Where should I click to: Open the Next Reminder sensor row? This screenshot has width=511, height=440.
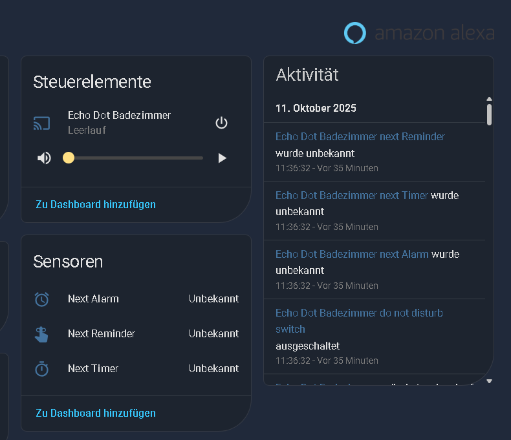[x=136, y=334]
